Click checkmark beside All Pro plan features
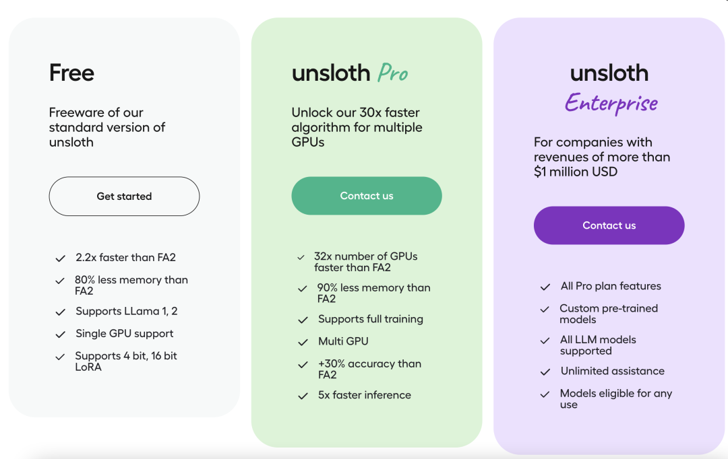 (x=545, y=287)
